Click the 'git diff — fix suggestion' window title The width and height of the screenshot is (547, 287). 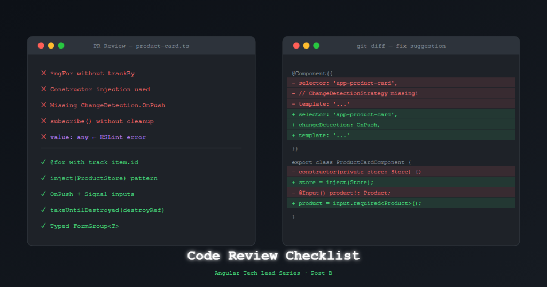click(401, 46)
